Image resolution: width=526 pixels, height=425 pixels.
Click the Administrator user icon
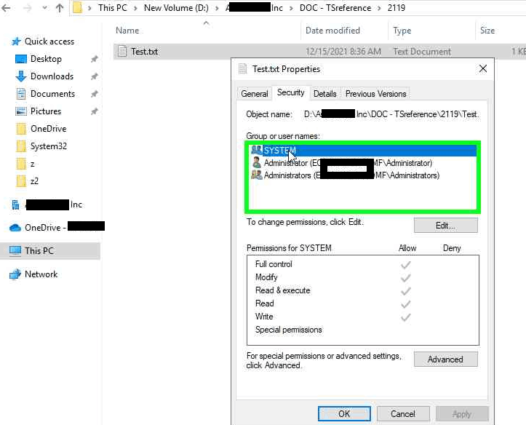(x=257, y=162)
